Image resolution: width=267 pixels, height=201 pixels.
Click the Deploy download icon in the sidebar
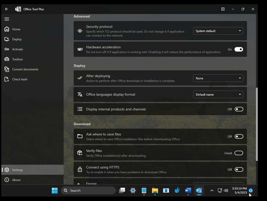(x=7, y=39)
